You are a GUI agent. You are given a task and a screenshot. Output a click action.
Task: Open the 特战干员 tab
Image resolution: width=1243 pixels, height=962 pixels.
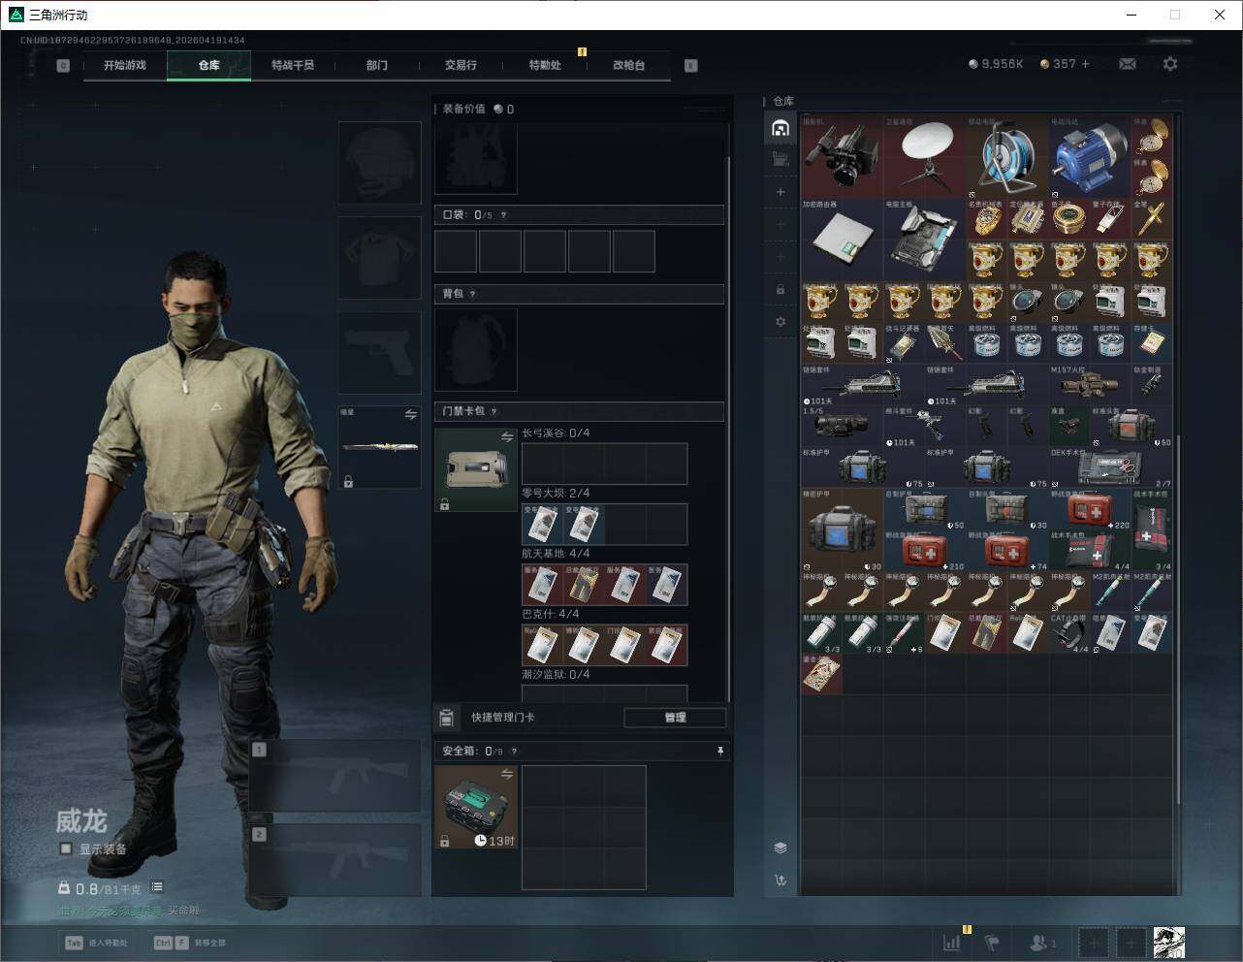293,65
